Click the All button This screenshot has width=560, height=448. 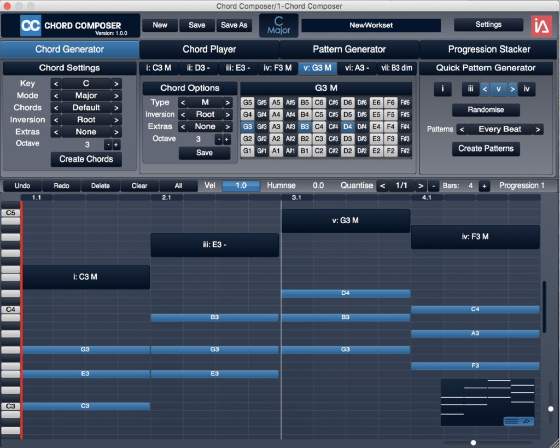point(178,186)
